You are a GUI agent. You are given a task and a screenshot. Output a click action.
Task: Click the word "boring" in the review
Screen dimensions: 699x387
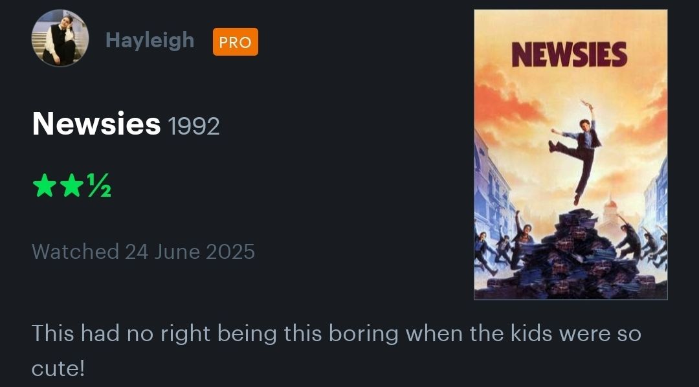(x=363, y=333)
